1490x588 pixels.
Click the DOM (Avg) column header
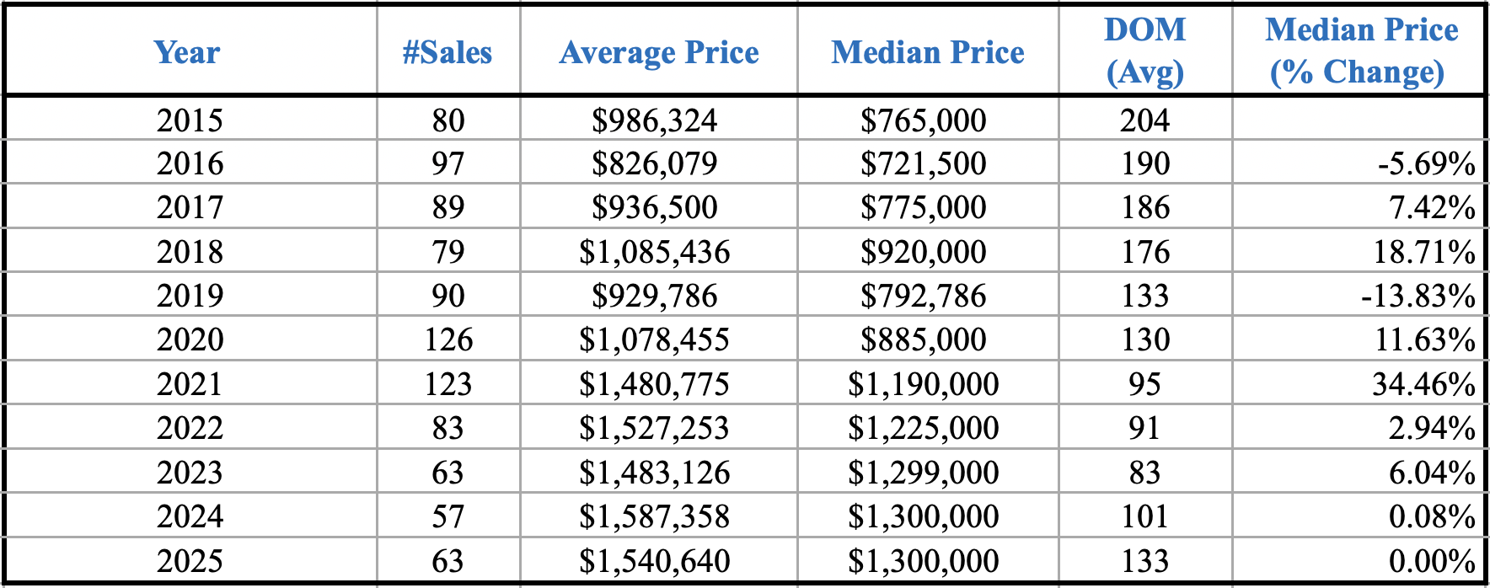point(1144,51)
